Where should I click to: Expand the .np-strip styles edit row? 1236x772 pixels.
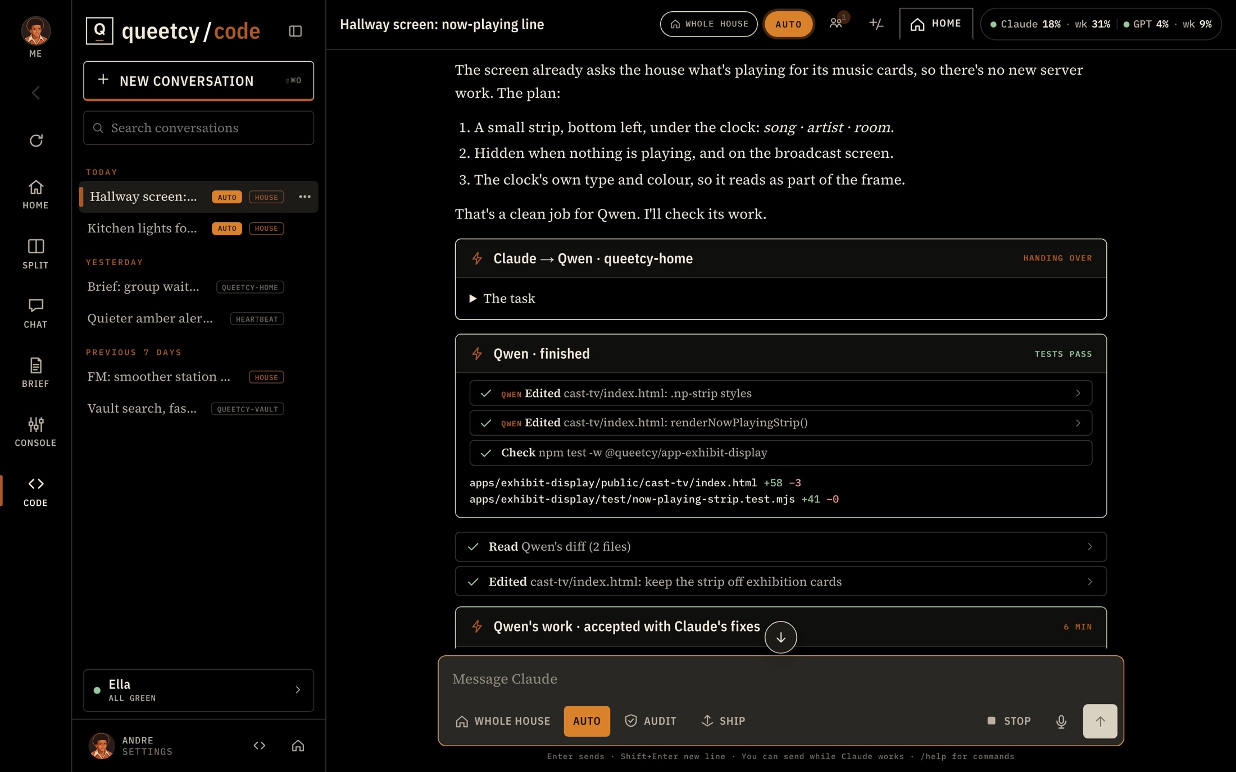coord(780,393)
